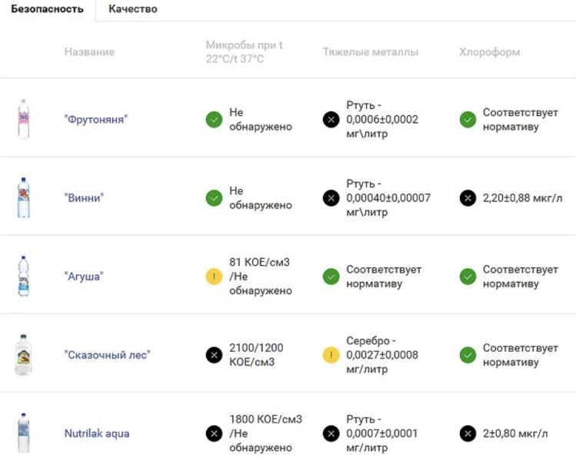
Task: Click the Винни bottle thumbnail
Action: coord(24,197)
